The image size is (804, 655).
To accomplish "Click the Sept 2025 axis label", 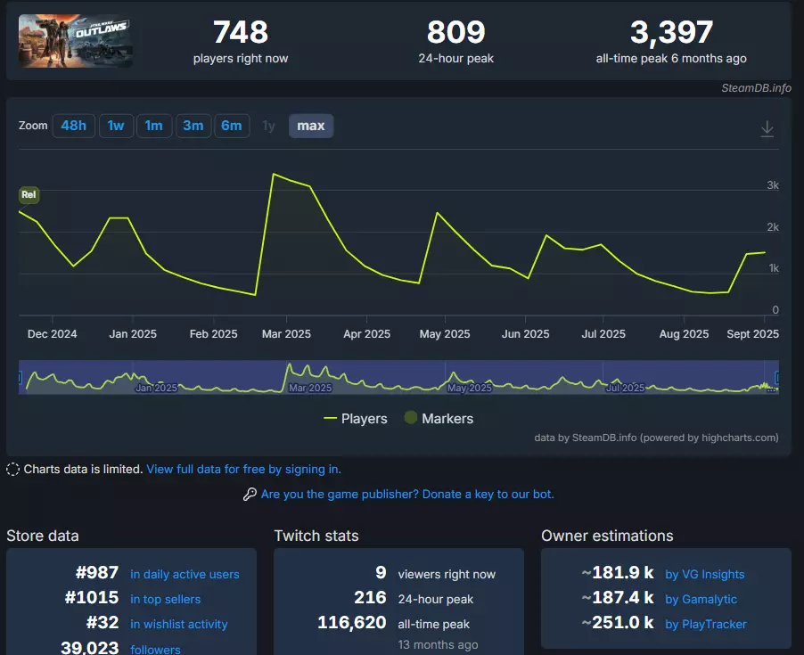I will [752, 333].
